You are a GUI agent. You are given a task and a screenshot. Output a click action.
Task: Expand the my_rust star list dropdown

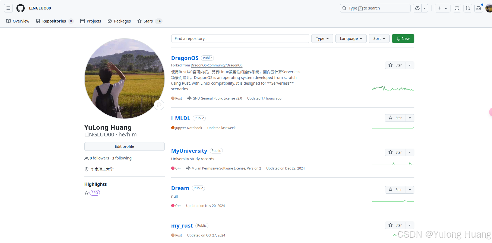coord(410,225)
